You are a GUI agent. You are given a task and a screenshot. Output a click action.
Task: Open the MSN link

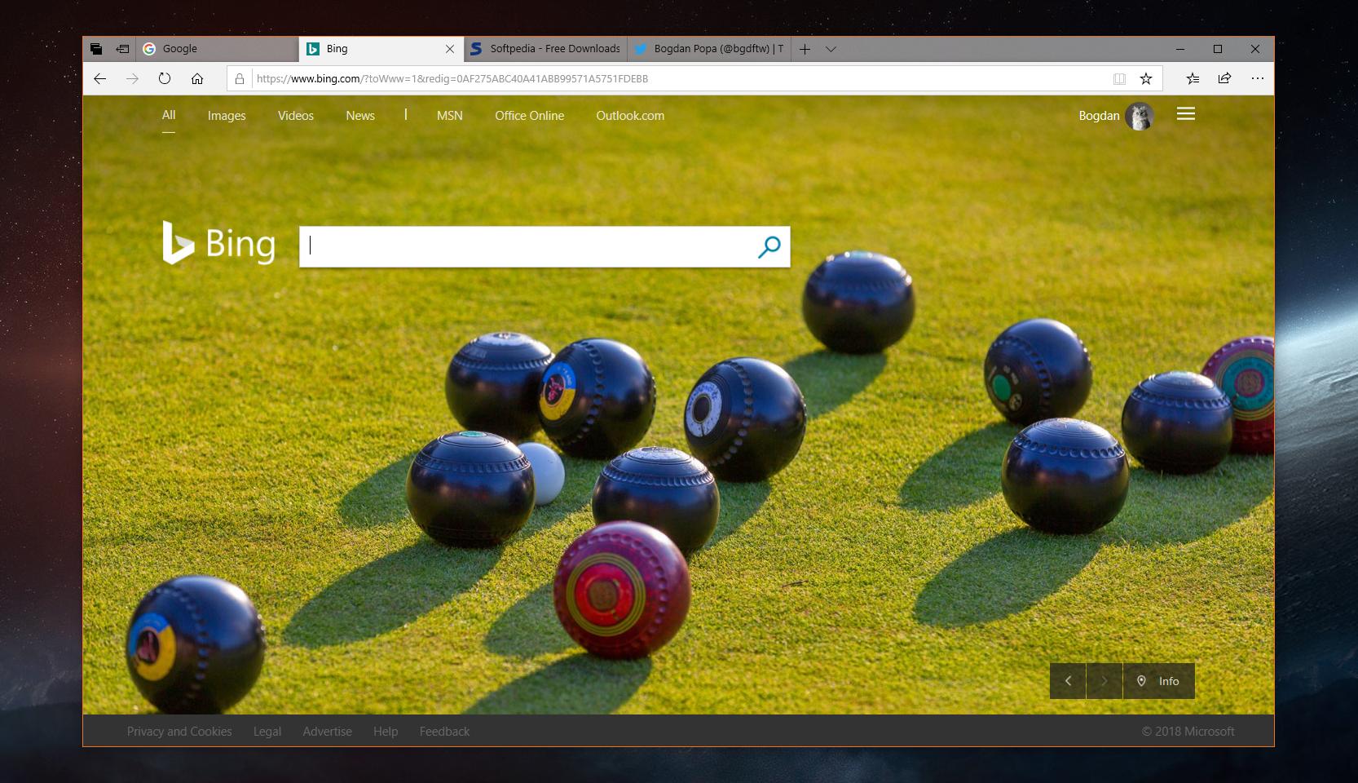[450, 116]
